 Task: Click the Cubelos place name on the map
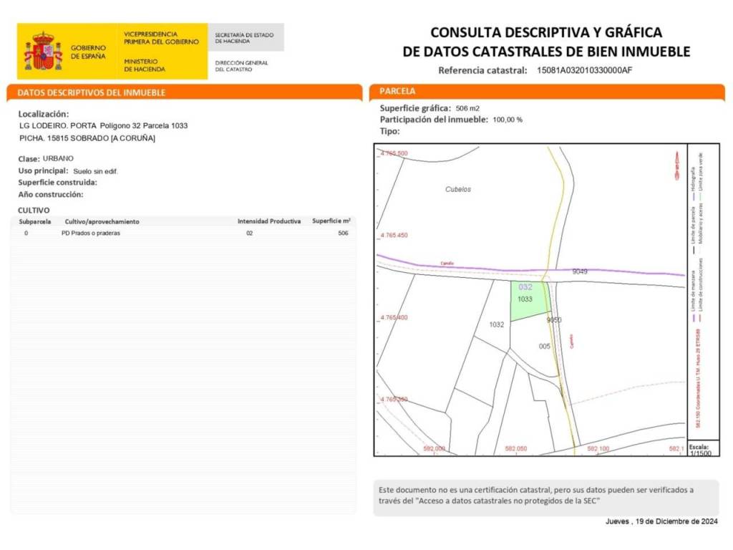coord(458,190)
